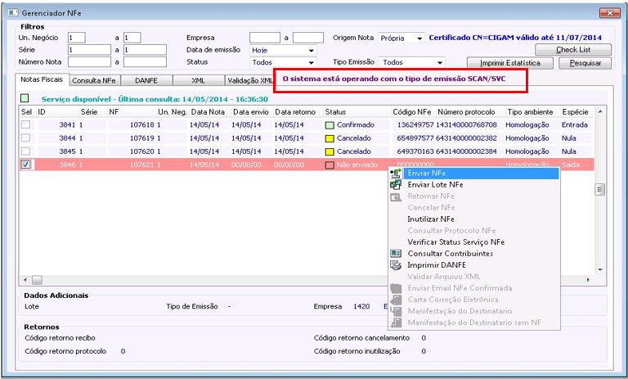628x379 pixels.
Task: Click Código NFe value 654897577
Action: point(415,138)
